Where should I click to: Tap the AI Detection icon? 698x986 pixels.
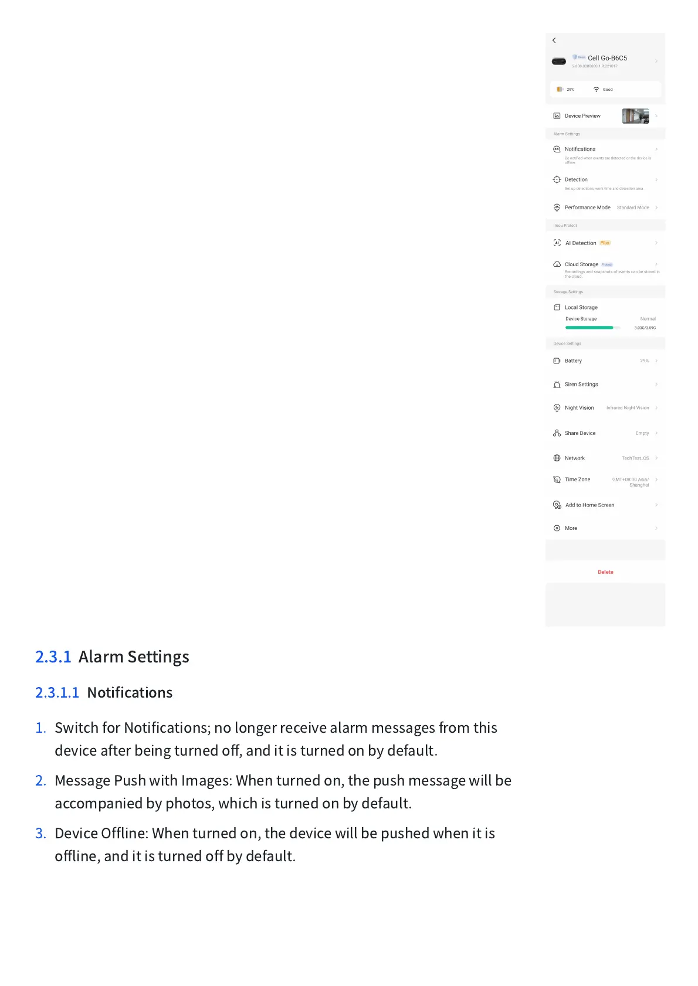557,243
